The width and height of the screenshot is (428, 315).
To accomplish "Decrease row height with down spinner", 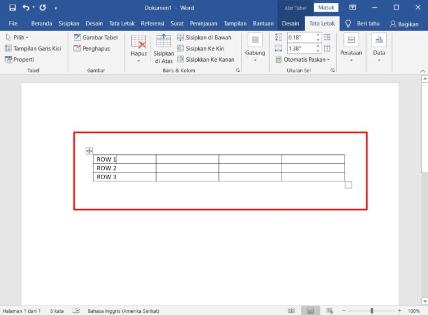I will [318, 40].
